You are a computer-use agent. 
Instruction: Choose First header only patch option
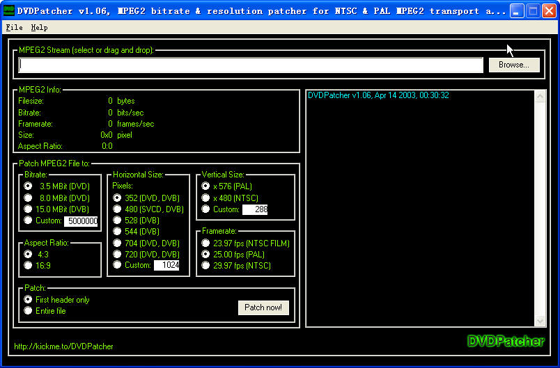[28, 300]
